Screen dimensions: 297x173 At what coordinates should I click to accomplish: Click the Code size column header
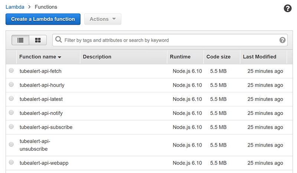pos(218,57)
